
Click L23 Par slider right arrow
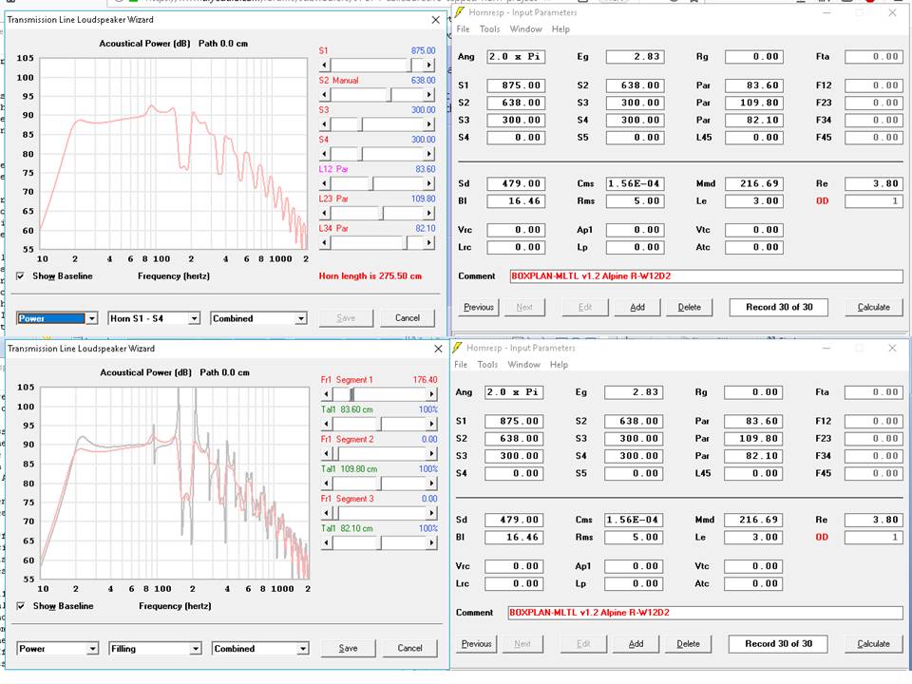coord(429,214)
